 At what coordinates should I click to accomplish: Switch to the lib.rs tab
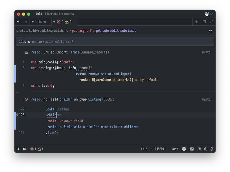(40, 22)
